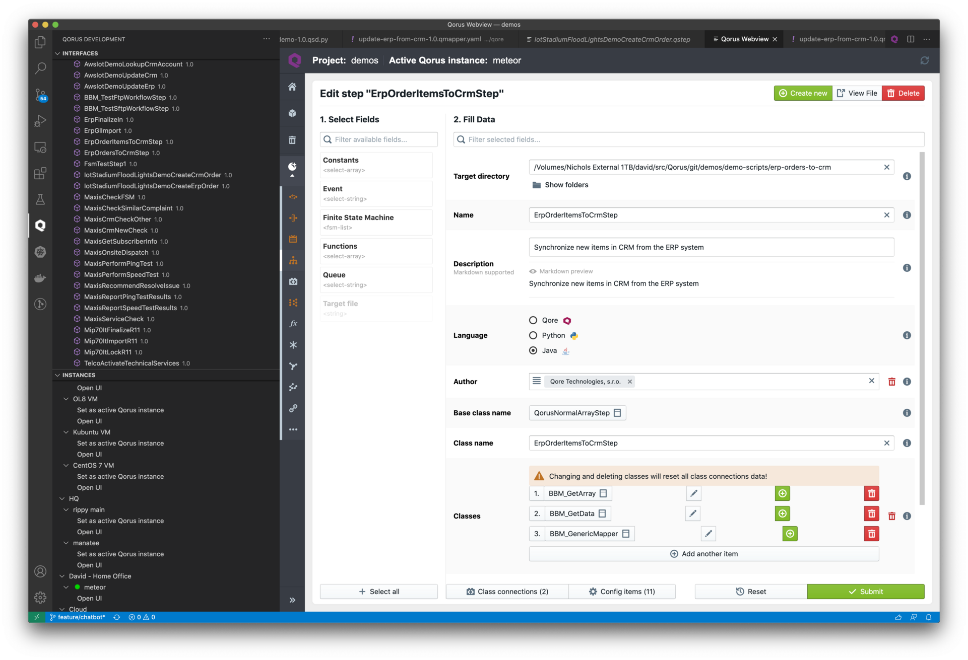Screen dimensions: 968x660
Task: Open the Qorus view in activity bar
Action: [x=40, y=226]
